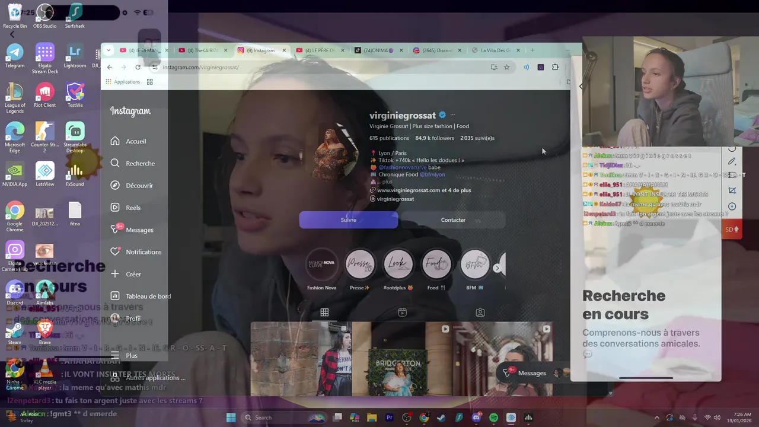Open Steam from taskbar
This screenshot has width=759, height=427.
coord(441,418)
